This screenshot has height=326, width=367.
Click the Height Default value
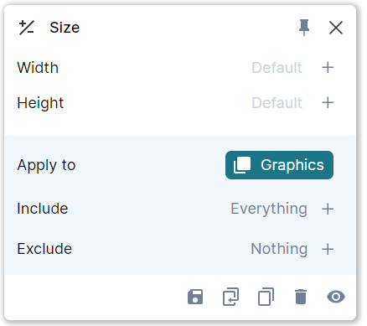[x=277, y=103]
